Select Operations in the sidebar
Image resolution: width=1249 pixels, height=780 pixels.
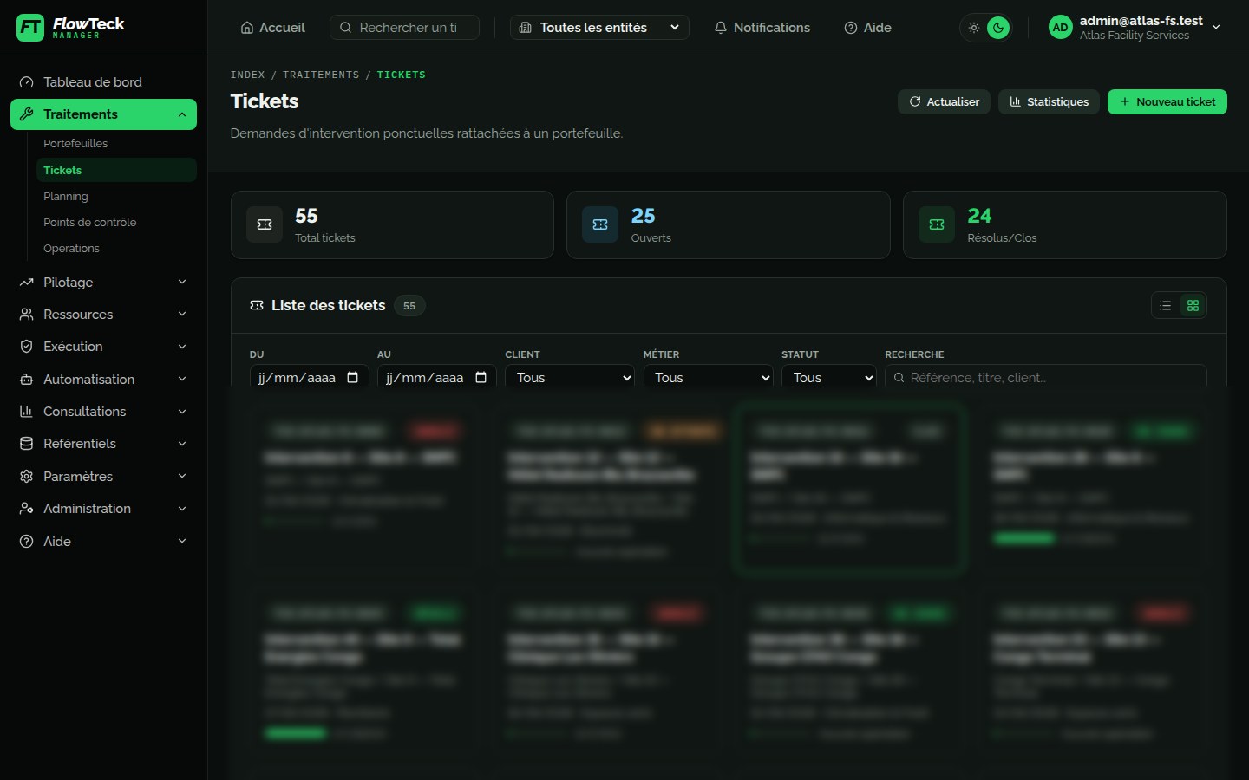tap(71, 249)
